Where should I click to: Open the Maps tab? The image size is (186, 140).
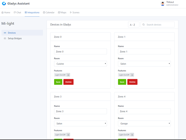(x=62, y=12)
